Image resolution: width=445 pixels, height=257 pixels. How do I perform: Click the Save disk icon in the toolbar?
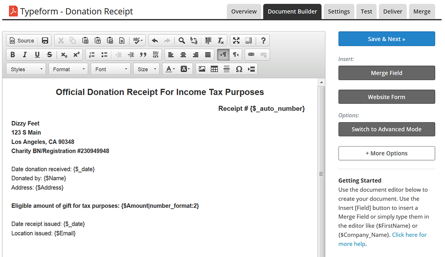click(x=45, y=41)
